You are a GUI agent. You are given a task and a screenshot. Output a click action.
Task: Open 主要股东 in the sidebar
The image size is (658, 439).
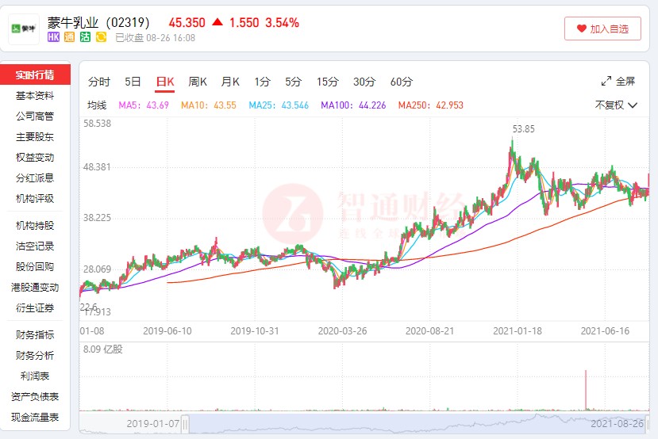(x=35, y=136)
